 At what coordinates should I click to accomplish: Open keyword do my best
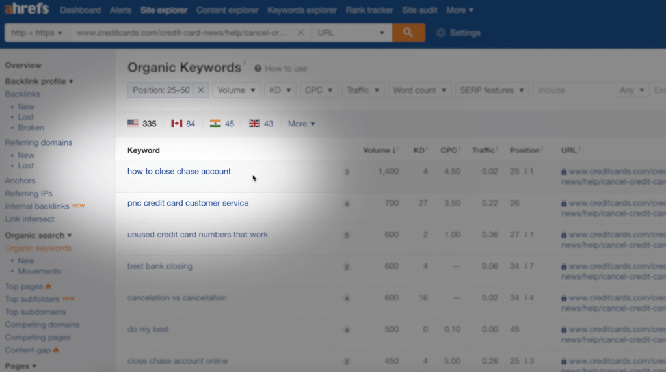click(x=148, y=329)
